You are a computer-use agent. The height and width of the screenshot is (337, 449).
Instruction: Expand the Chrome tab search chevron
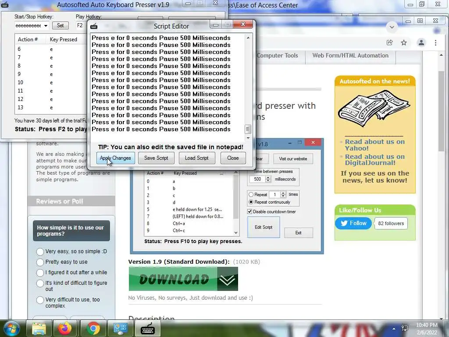click(x=392, y=27)
